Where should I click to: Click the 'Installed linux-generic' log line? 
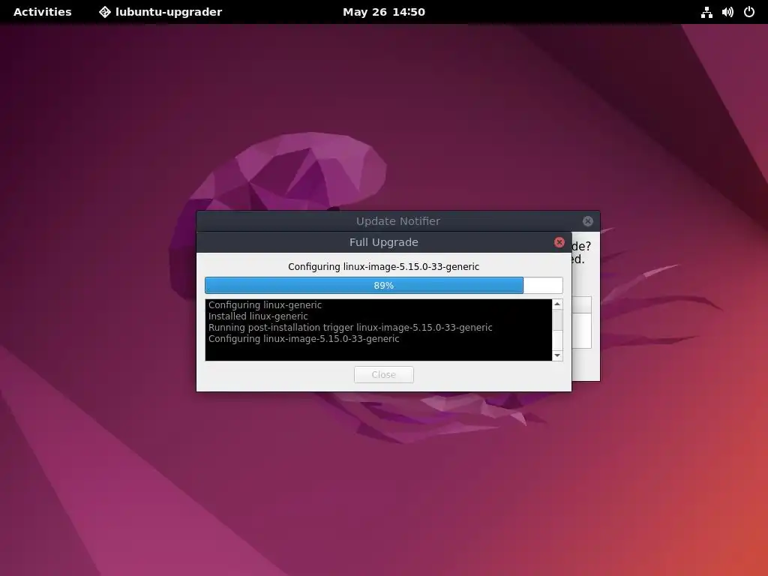pos(258,316)
